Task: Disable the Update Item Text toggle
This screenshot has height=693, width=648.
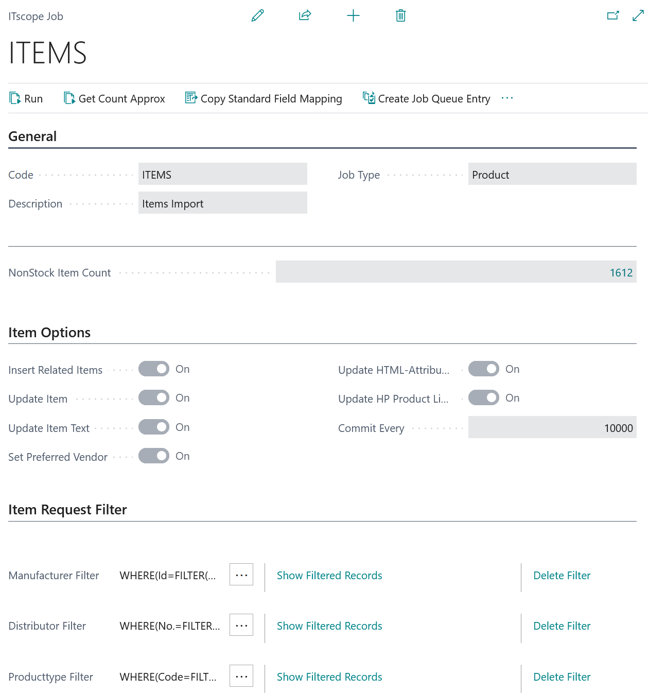Action: pyautogui.click(x=154, y=427)
